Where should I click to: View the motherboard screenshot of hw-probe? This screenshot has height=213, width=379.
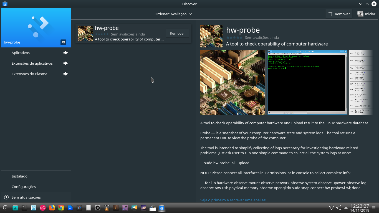233,82
